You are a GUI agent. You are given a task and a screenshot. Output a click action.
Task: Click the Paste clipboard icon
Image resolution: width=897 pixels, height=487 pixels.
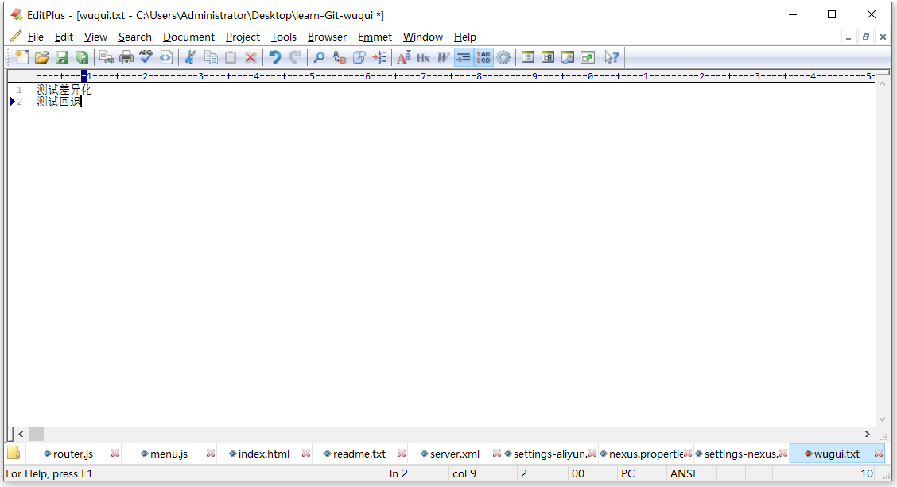[231, 57]
